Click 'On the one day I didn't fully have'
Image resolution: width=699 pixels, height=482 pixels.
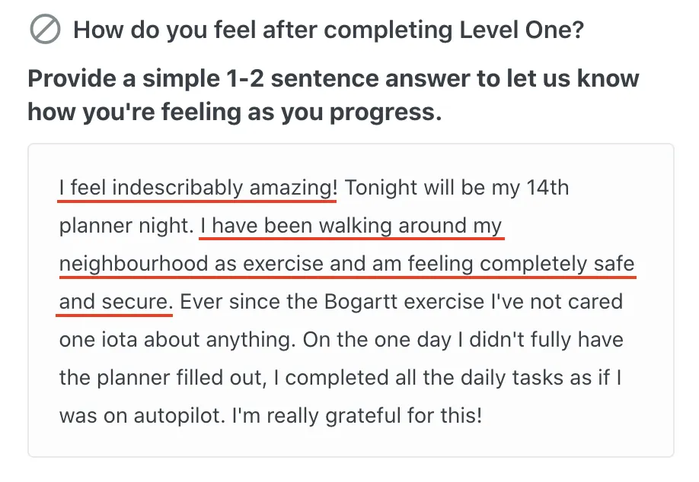(x=463, y=340)
